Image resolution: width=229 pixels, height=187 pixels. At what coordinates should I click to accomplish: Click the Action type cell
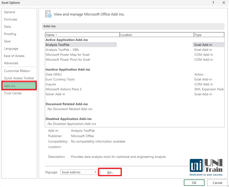coord(199,74)
